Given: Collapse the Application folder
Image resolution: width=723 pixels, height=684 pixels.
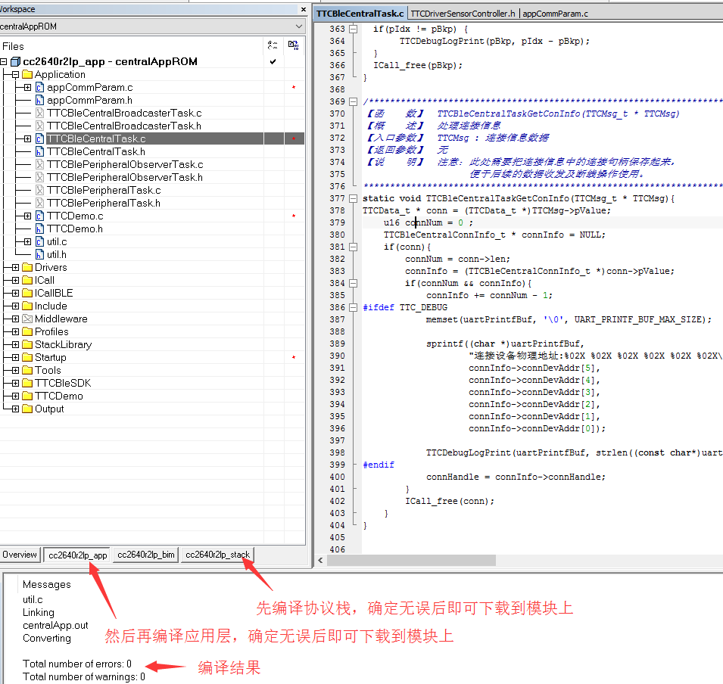Looking at the screenshot, I should coord(16,74).
